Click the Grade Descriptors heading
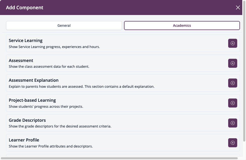The image size is (246, 160). pos(27,120)
